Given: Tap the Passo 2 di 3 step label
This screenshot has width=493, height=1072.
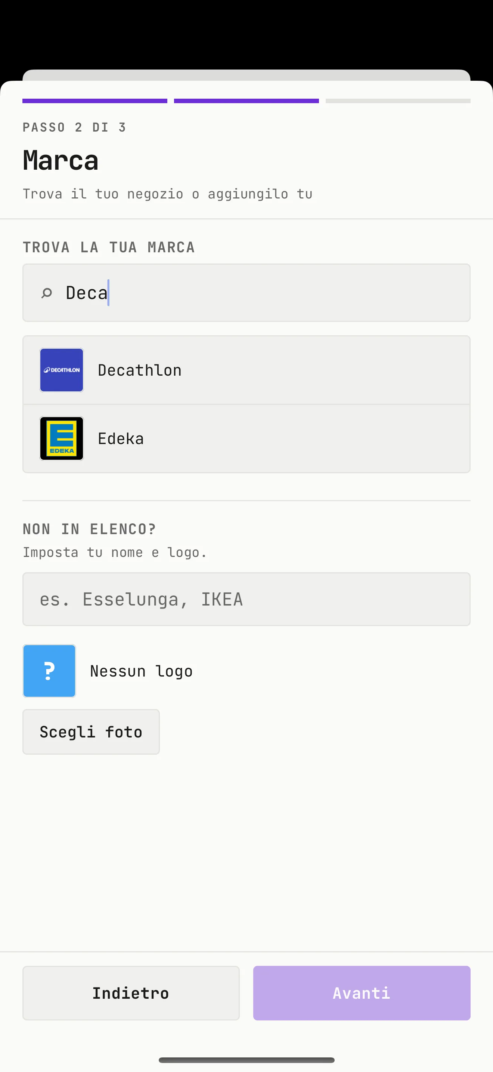Looking at the screenshot, I should 74,127.
